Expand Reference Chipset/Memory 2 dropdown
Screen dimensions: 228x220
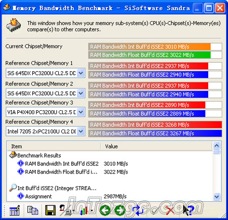coord(81,93)
